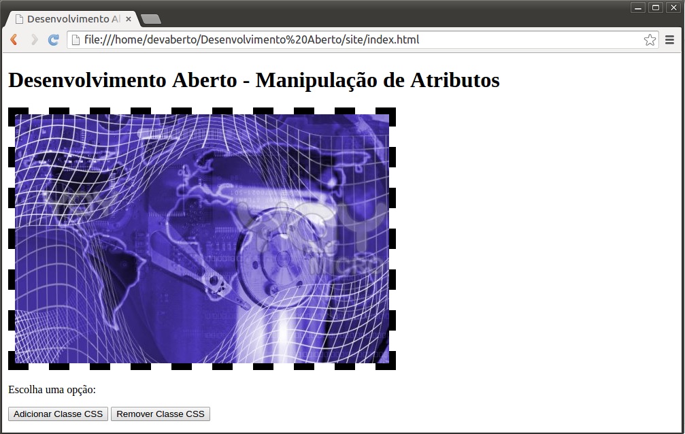This screenshot has height=434, width=685.
Task: Minimize the browser window
Action: click(x=638, y=7)
